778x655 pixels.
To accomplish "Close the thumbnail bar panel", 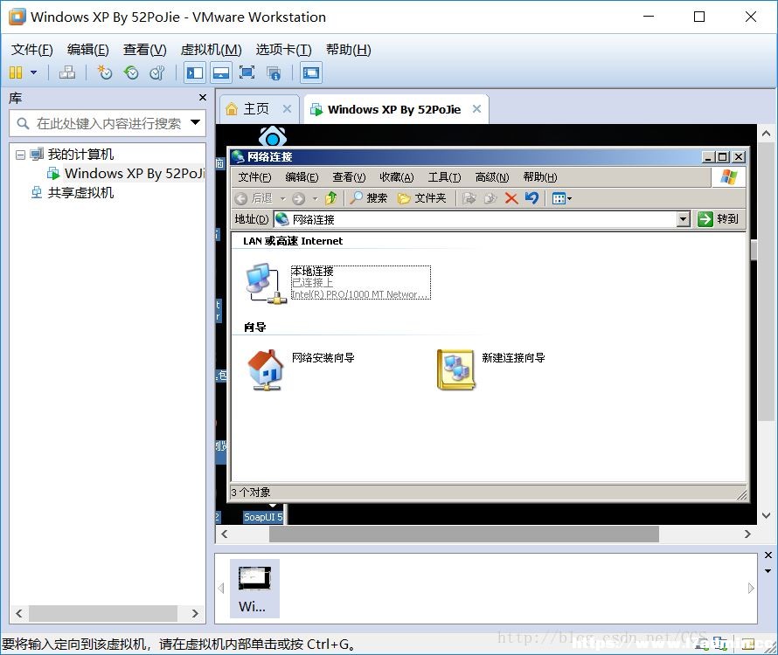I will pos(768,555).
